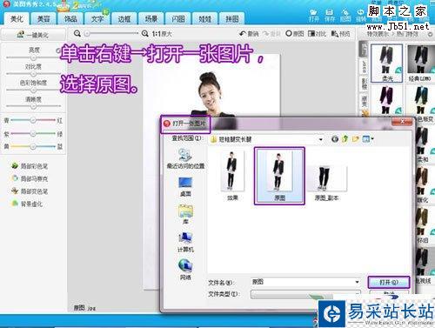Click the 打开 open button in dialog

(389, 282)
